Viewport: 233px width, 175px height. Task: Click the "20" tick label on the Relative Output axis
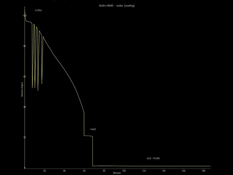[x=24, y=137]
